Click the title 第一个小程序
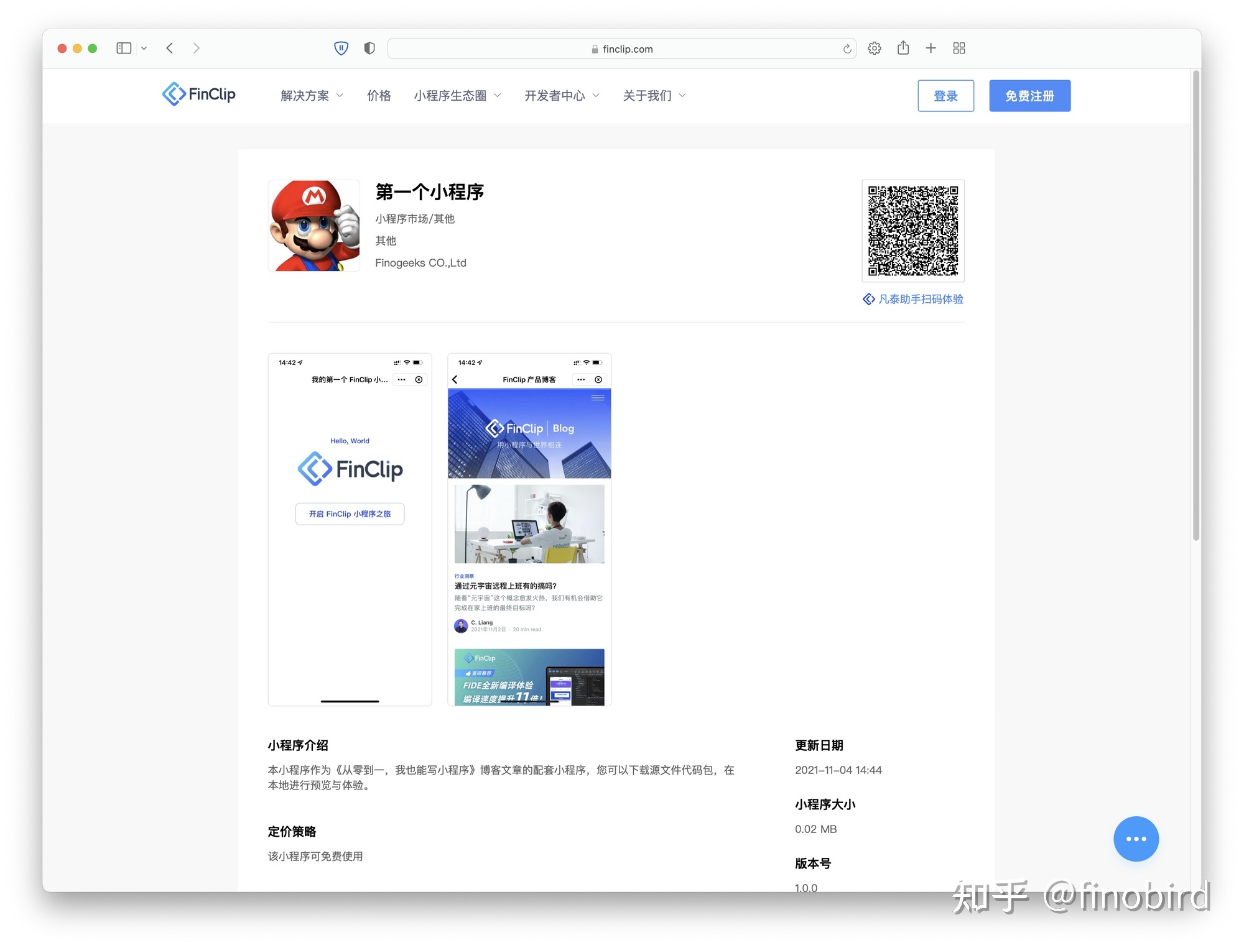Image resolution: width=1244 pixels, height=948 pixels. click(430, 192)
